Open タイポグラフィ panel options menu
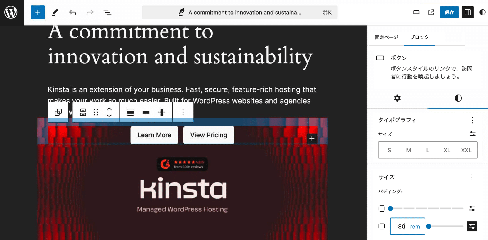488x240 pixels. point(472,120)
